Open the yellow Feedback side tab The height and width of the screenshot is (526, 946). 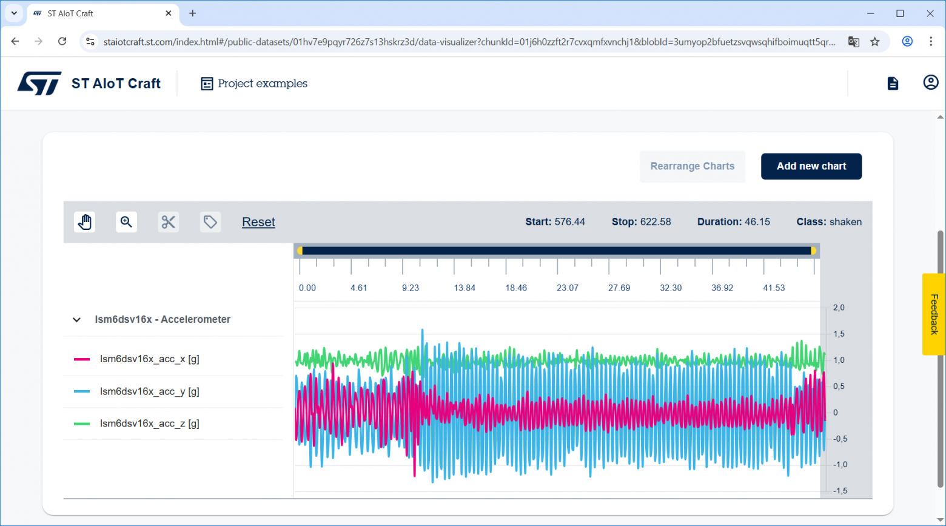point(934,314)
